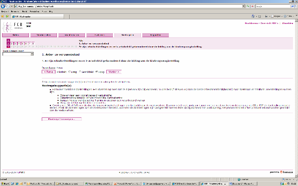Screen dimensions: 298x186
Task: Go back with the browser back arrow
Action: tap(3, 6)
